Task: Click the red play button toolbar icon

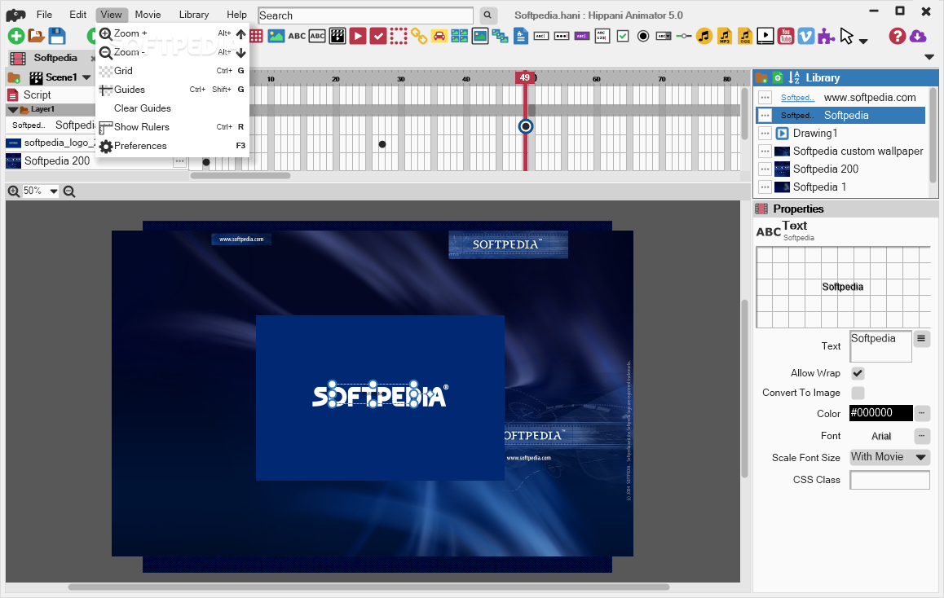Action: pos(358,36)
